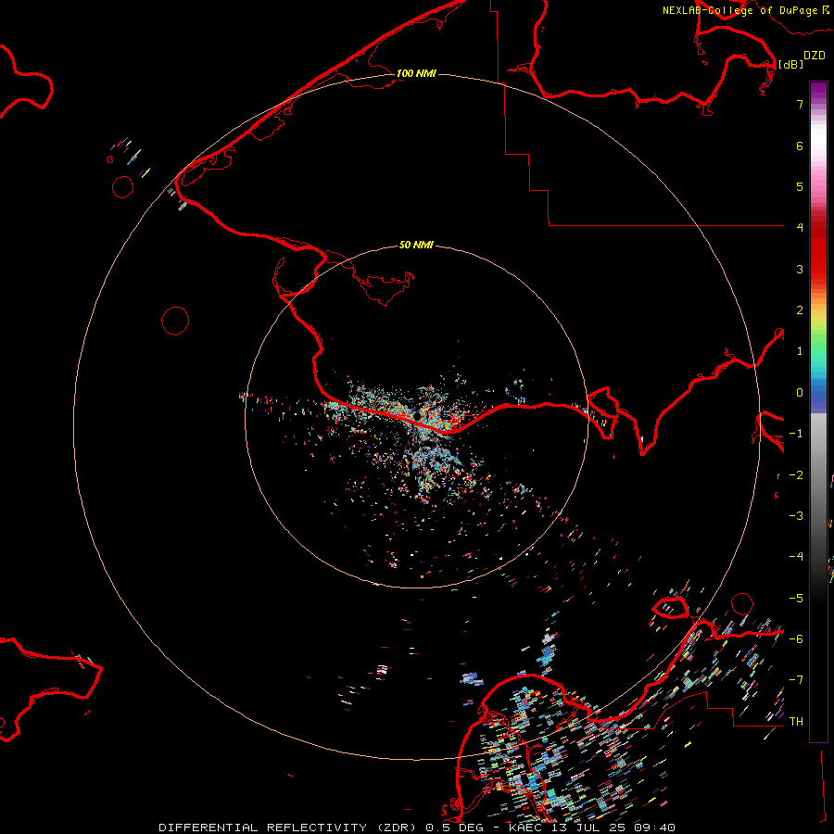Select the -6 value on the color scale

point(796,639)
